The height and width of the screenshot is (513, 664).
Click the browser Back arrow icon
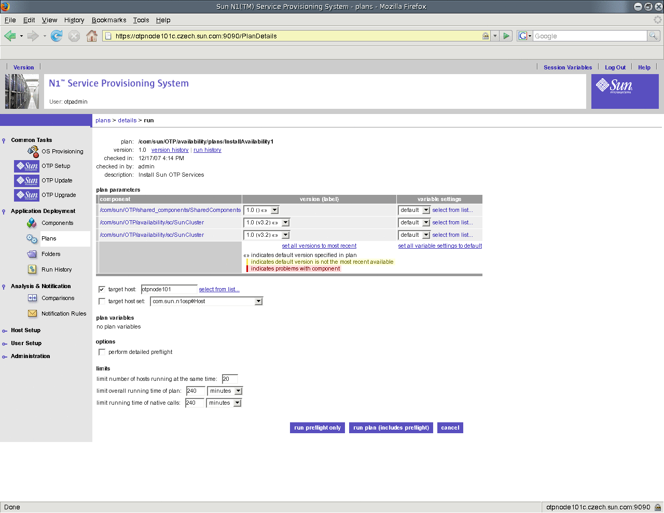click(x=10, y=36)
